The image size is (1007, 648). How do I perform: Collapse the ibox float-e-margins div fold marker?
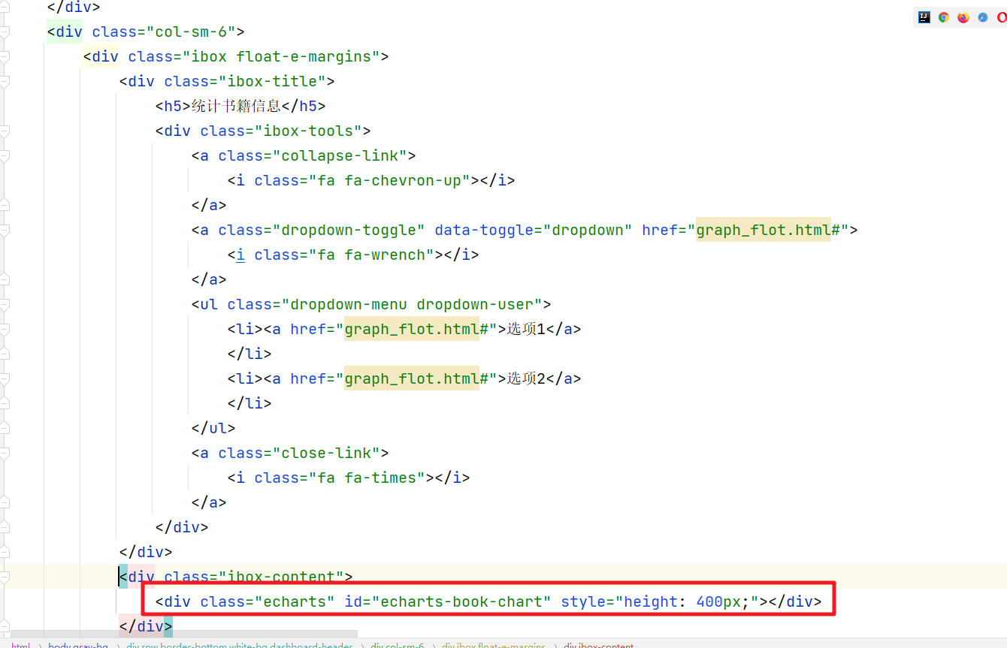(5, 56)
